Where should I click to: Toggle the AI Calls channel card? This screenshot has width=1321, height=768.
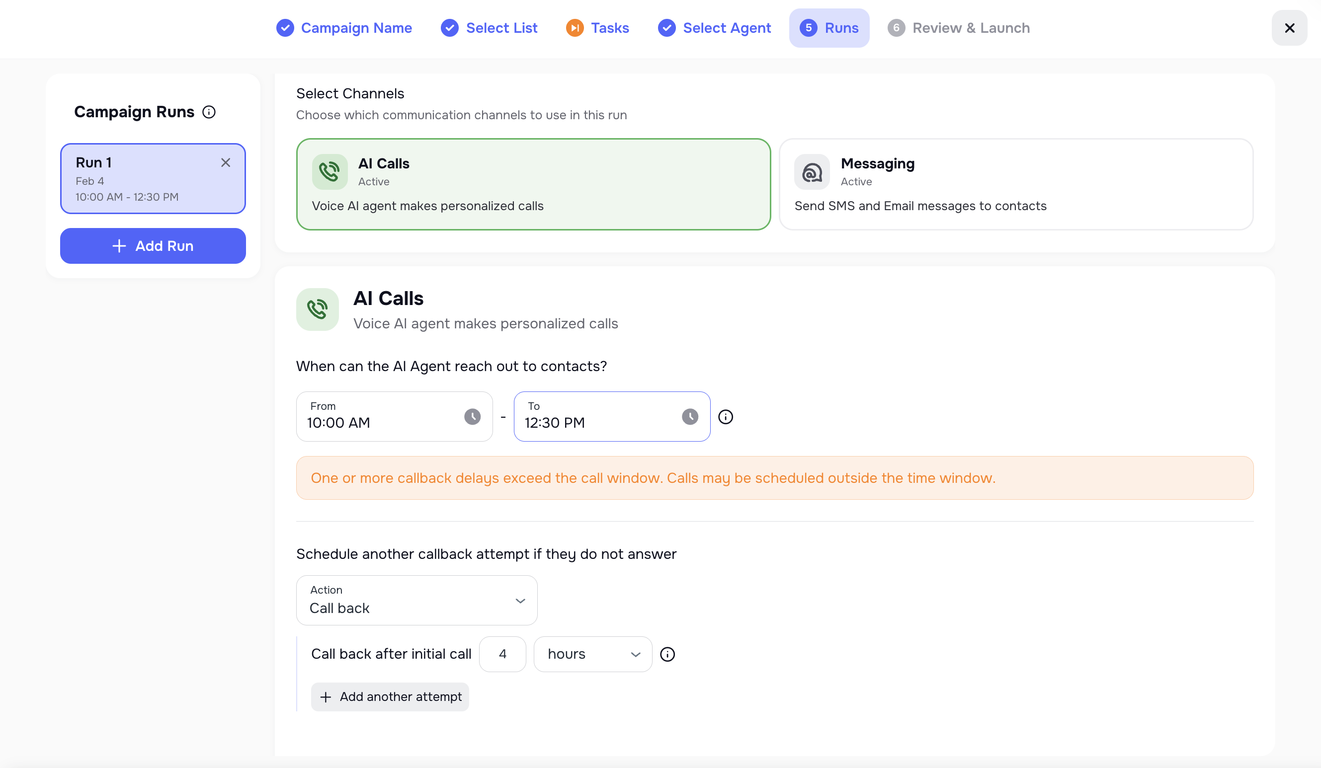pyautogui.click(x=533, y=184)
